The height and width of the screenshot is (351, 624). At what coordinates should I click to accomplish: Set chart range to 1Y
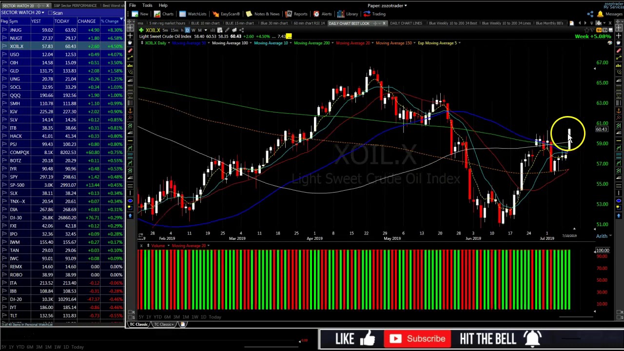[x=148, y=317]
